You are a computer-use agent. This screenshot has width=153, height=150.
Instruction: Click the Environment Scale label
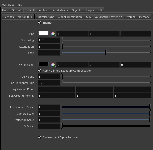pos(22,107)
